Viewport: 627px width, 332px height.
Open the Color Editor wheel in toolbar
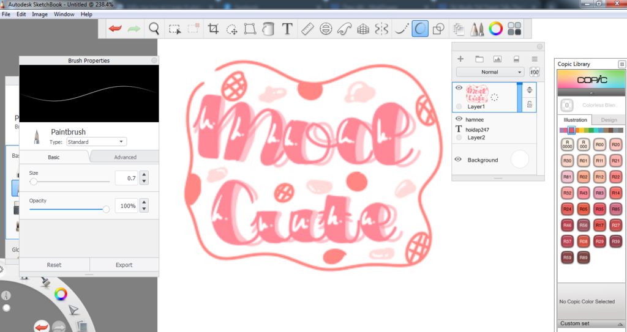[x=495, y=29]
